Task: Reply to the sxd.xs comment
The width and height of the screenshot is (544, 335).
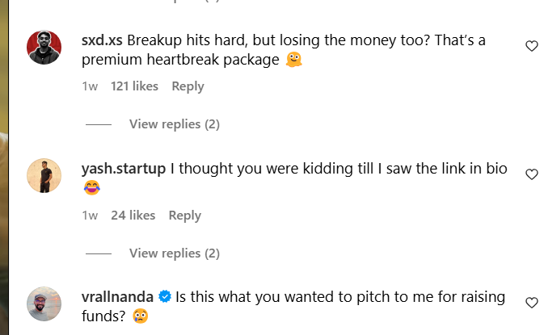Action: [188, 86]
